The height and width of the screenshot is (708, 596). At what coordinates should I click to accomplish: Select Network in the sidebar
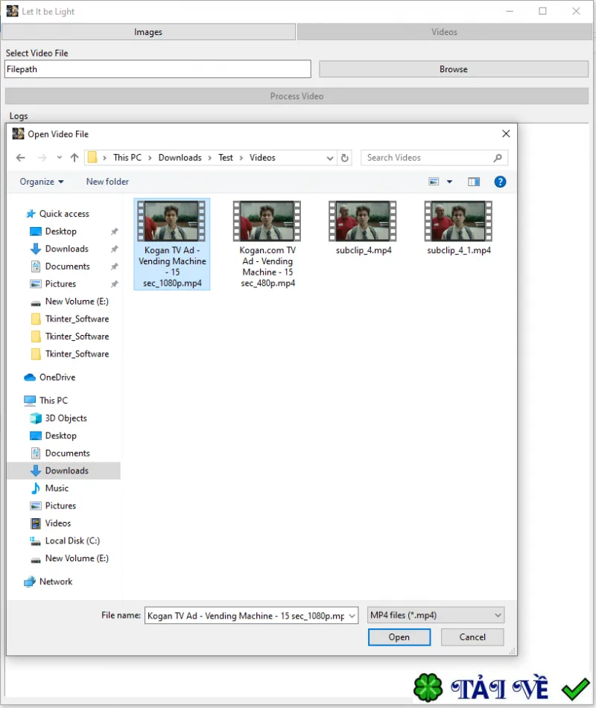click(x=56, y=581)
